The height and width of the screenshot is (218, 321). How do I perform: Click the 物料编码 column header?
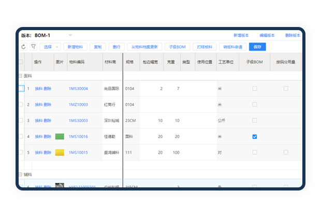[x=76, y=62]
